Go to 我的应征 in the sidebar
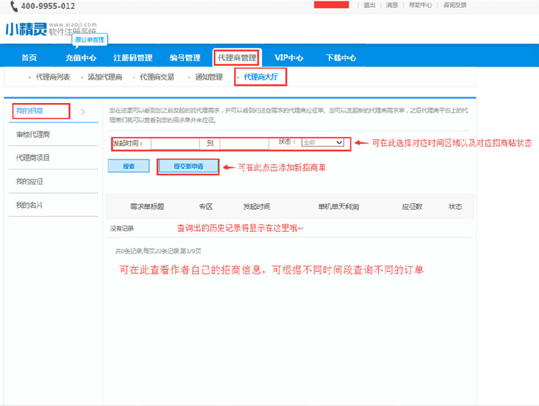The image size is (539, 406). point(29,181)
